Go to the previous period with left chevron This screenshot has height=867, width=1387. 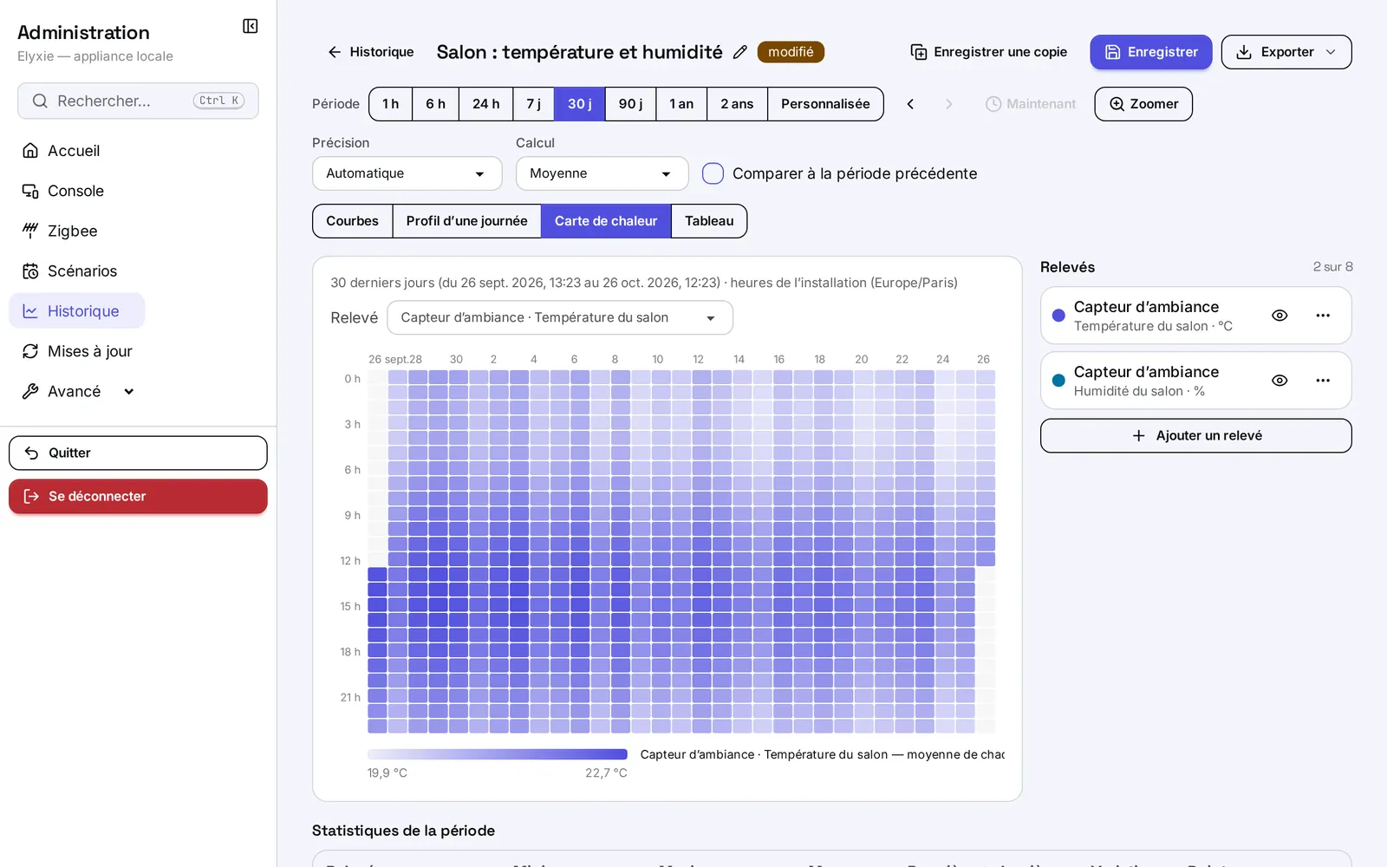910,104
